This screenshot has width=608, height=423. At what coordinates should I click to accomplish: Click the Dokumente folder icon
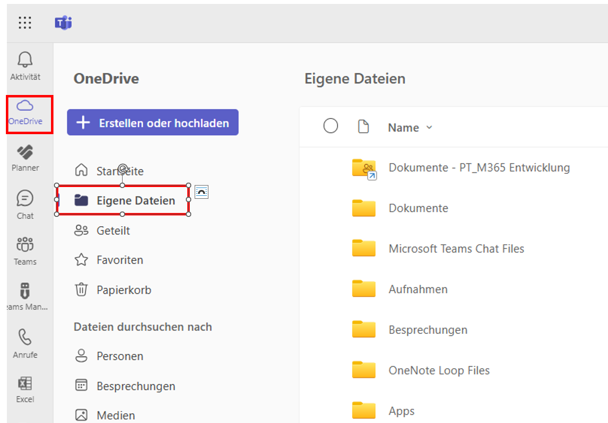click(364, 208)
